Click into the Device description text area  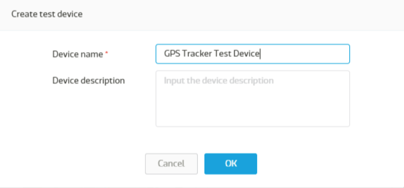coord(253,99)
